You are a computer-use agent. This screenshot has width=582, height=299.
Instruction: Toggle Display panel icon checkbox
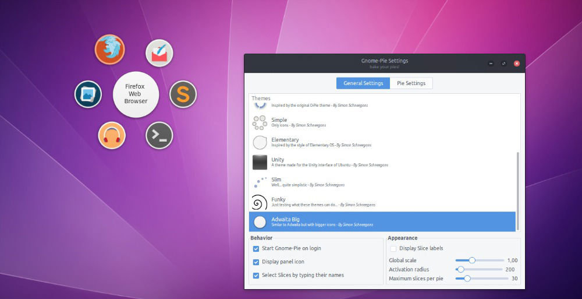click(256, 262)
